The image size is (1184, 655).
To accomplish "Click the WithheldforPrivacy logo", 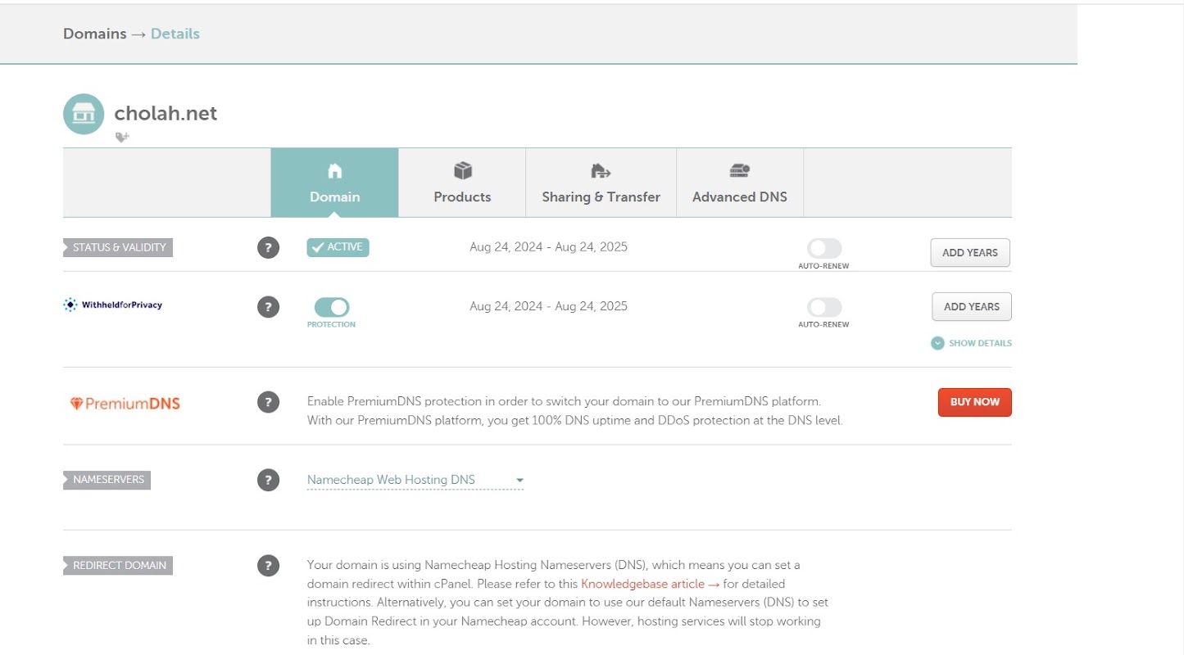I will [113, 305].
